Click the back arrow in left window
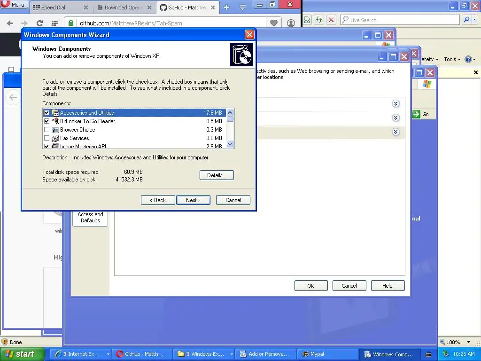Image resolution: width=481 pixels, height=361 pixels. (13, 98)
